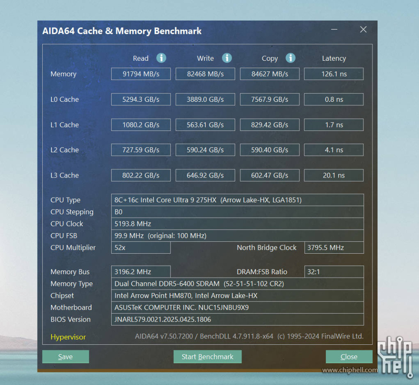Click the L1 Cache Write value 563.61 GB/s

click(x=205, y=125)
